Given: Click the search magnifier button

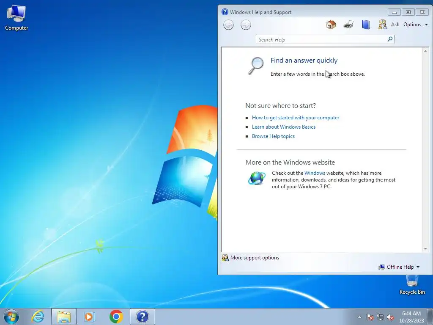Looking at the screenshot, I should 390,39.
